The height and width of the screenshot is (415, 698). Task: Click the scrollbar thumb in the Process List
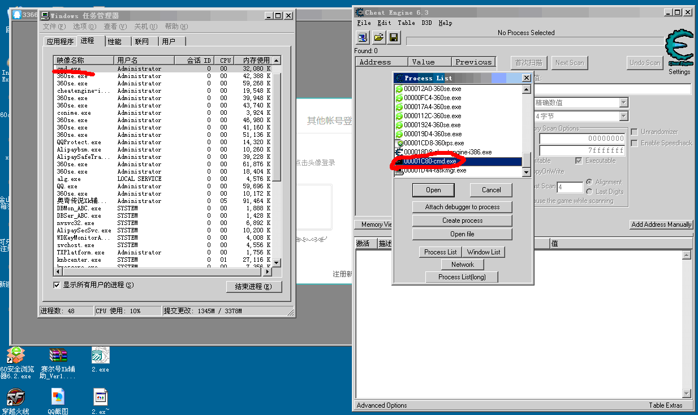click(x=526, y=159)
